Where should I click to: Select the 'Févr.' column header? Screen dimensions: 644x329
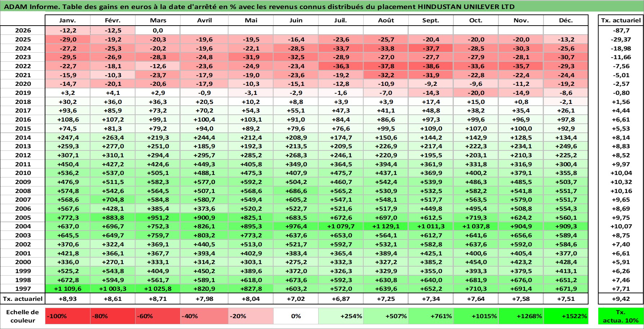[113, 21]
